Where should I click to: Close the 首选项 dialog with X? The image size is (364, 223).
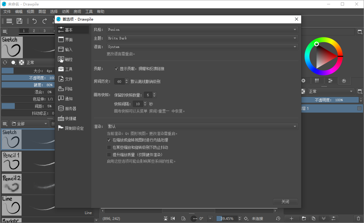click(297, 19)
